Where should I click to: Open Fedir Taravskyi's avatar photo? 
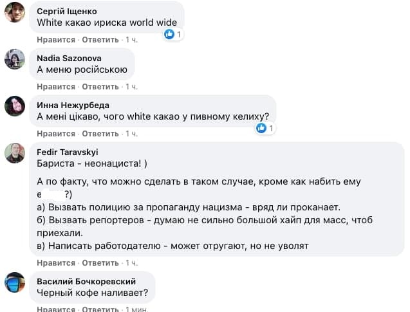coord(14,153)
